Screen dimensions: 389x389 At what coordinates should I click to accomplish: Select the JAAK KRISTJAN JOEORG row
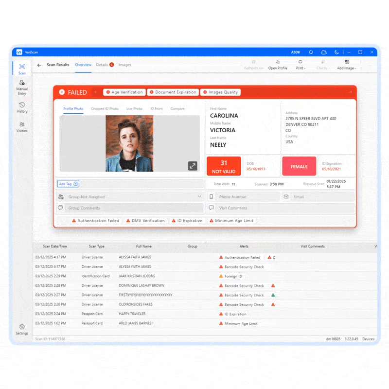tap(205, 276)
